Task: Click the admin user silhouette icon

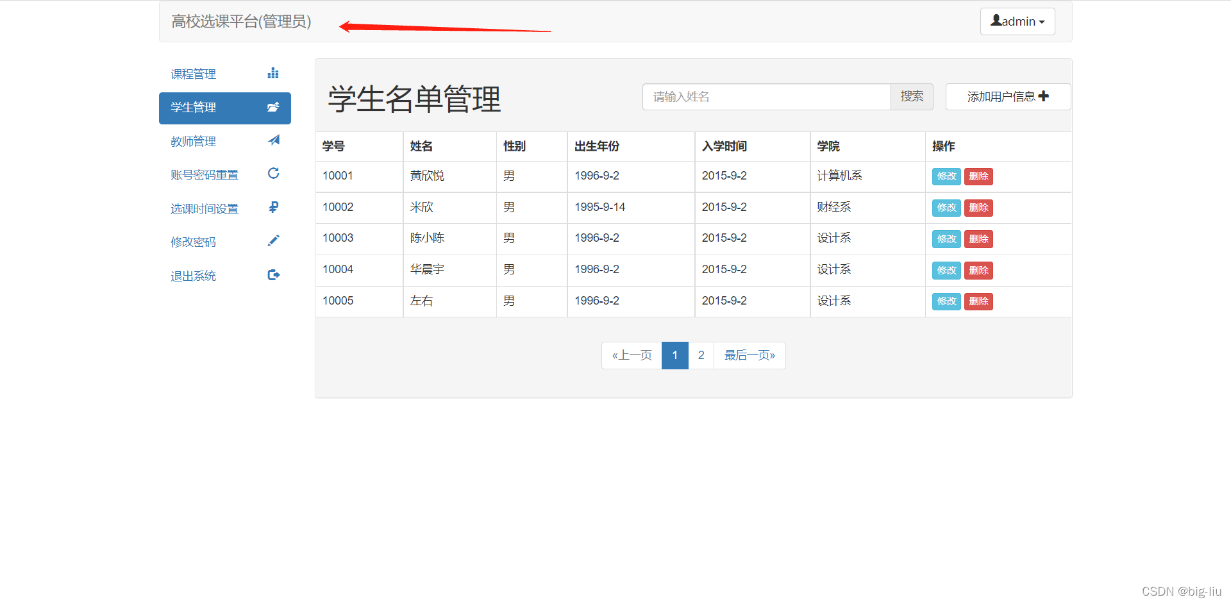Action: [x=996, y=21]
